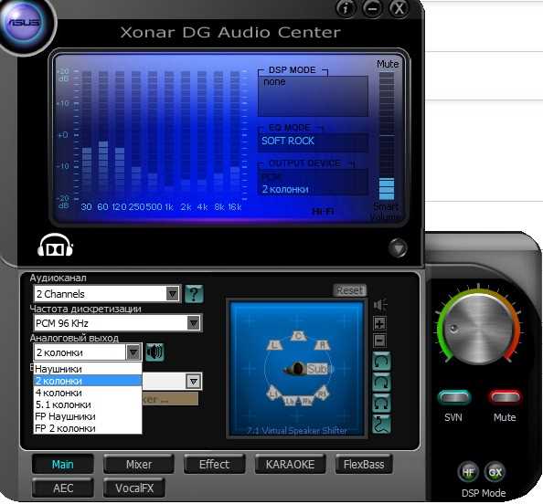The width and height of the screenshot is (543, 504).
Task: Click speaker icon above the plus button
Action: pos(380,305)
